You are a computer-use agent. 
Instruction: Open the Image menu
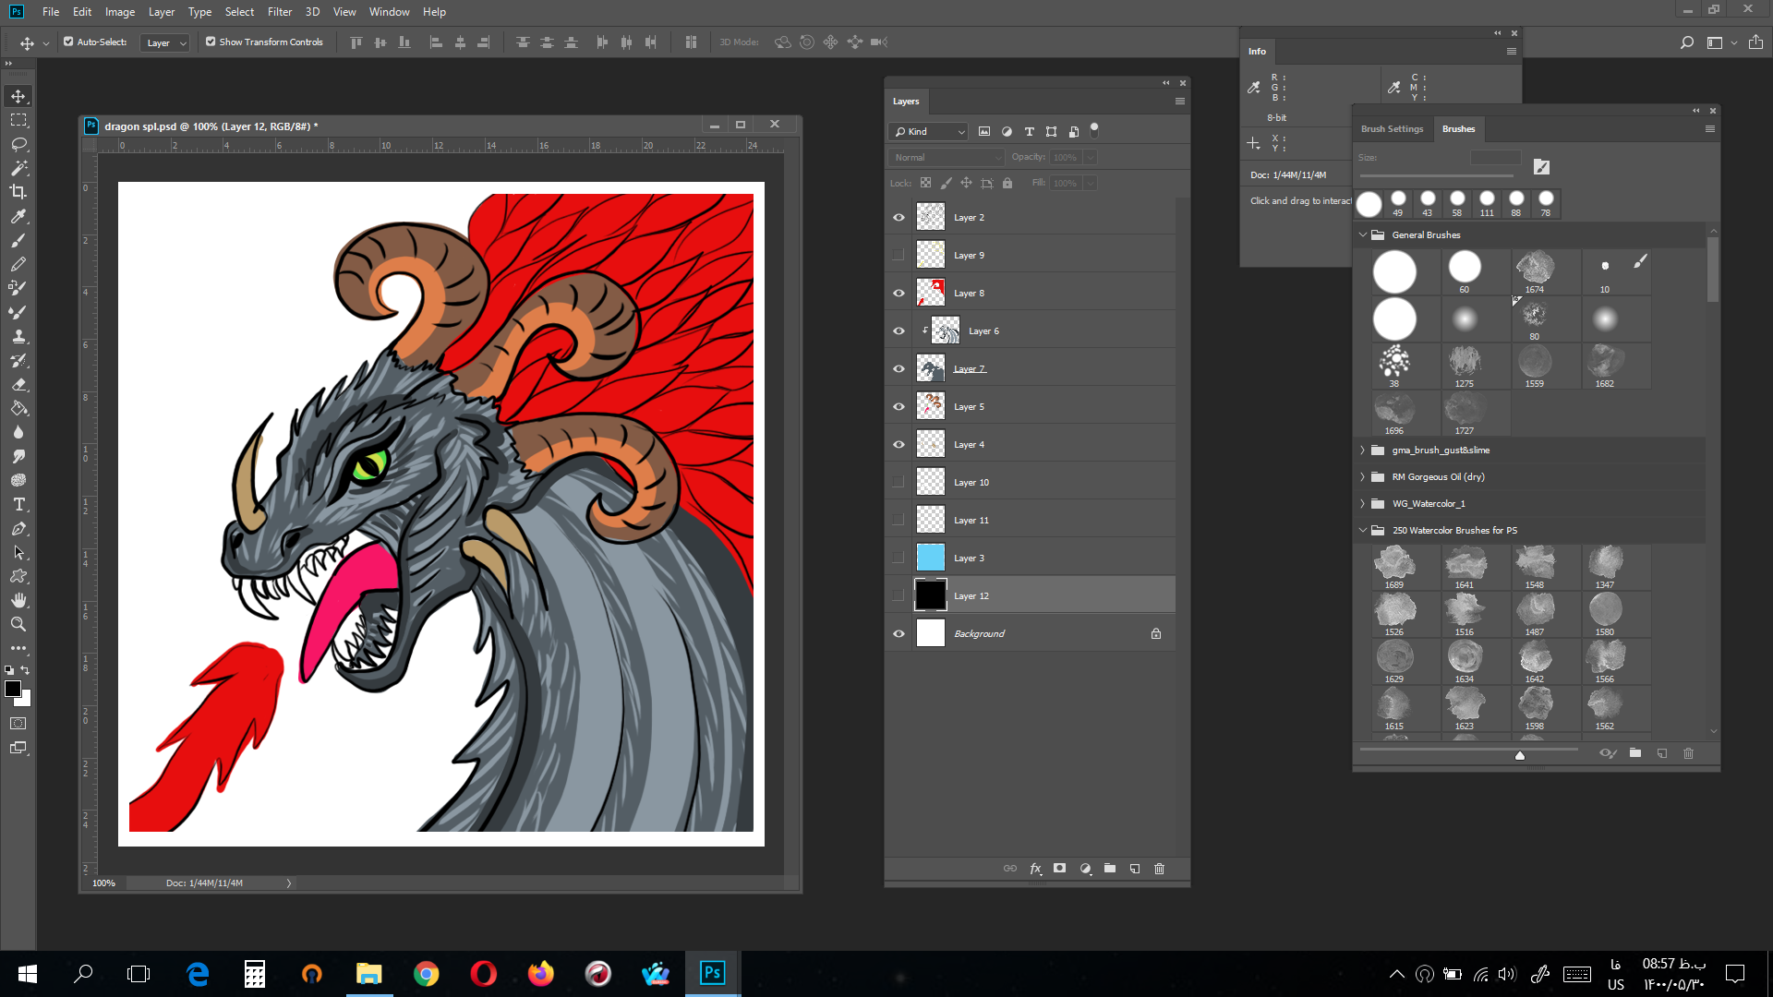120,12
